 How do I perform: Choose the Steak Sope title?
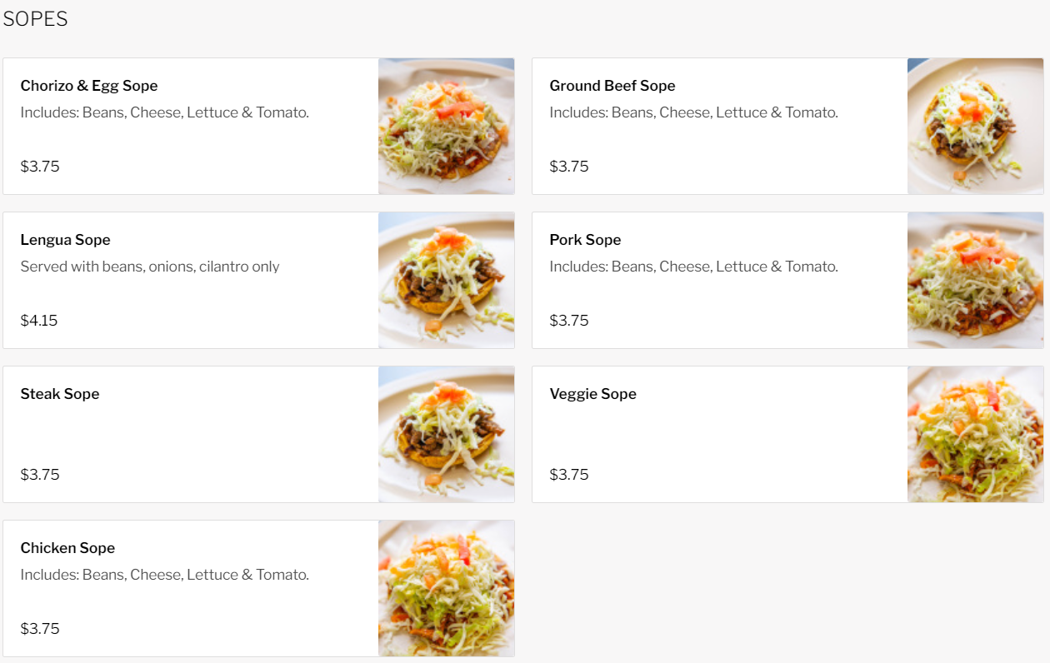(x=60, y=394)
